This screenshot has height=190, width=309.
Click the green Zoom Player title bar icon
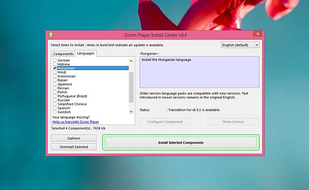point(51,35)
